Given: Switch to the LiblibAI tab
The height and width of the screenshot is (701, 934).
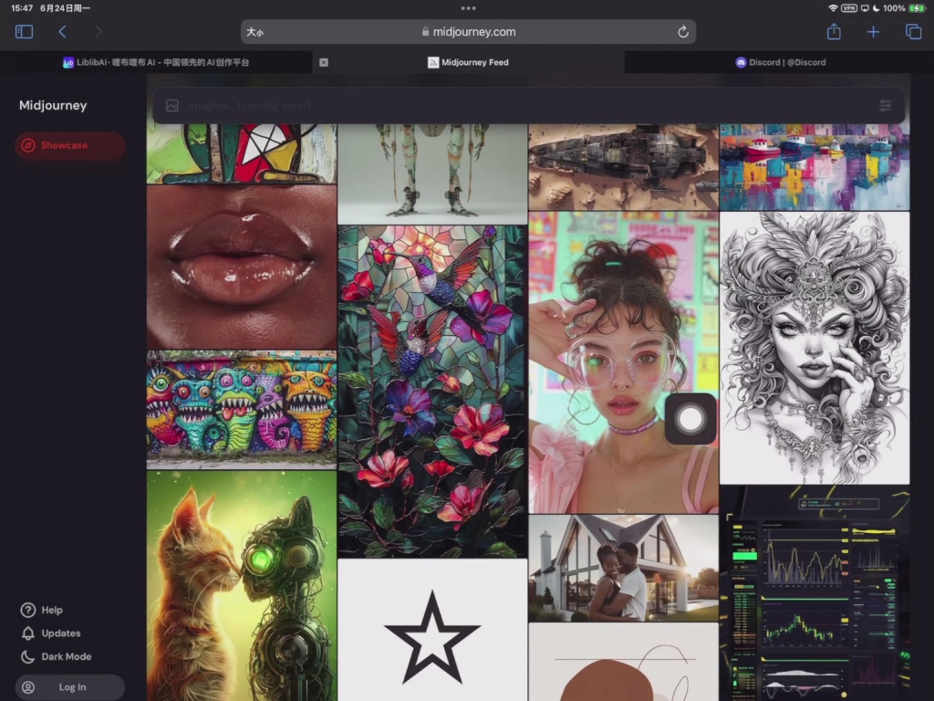Looking at the screenshot, I should click(x=156, y=62).
